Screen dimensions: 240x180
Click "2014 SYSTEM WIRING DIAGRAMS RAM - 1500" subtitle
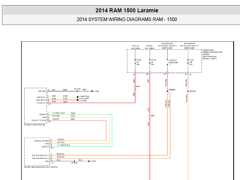pos(127,19)
